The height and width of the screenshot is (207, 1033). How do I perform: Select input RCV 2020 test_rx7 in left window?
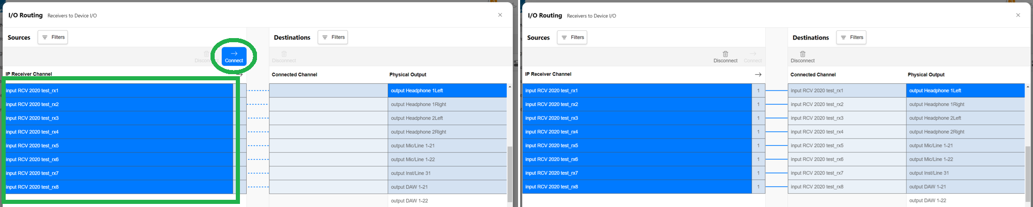point(119,173)
